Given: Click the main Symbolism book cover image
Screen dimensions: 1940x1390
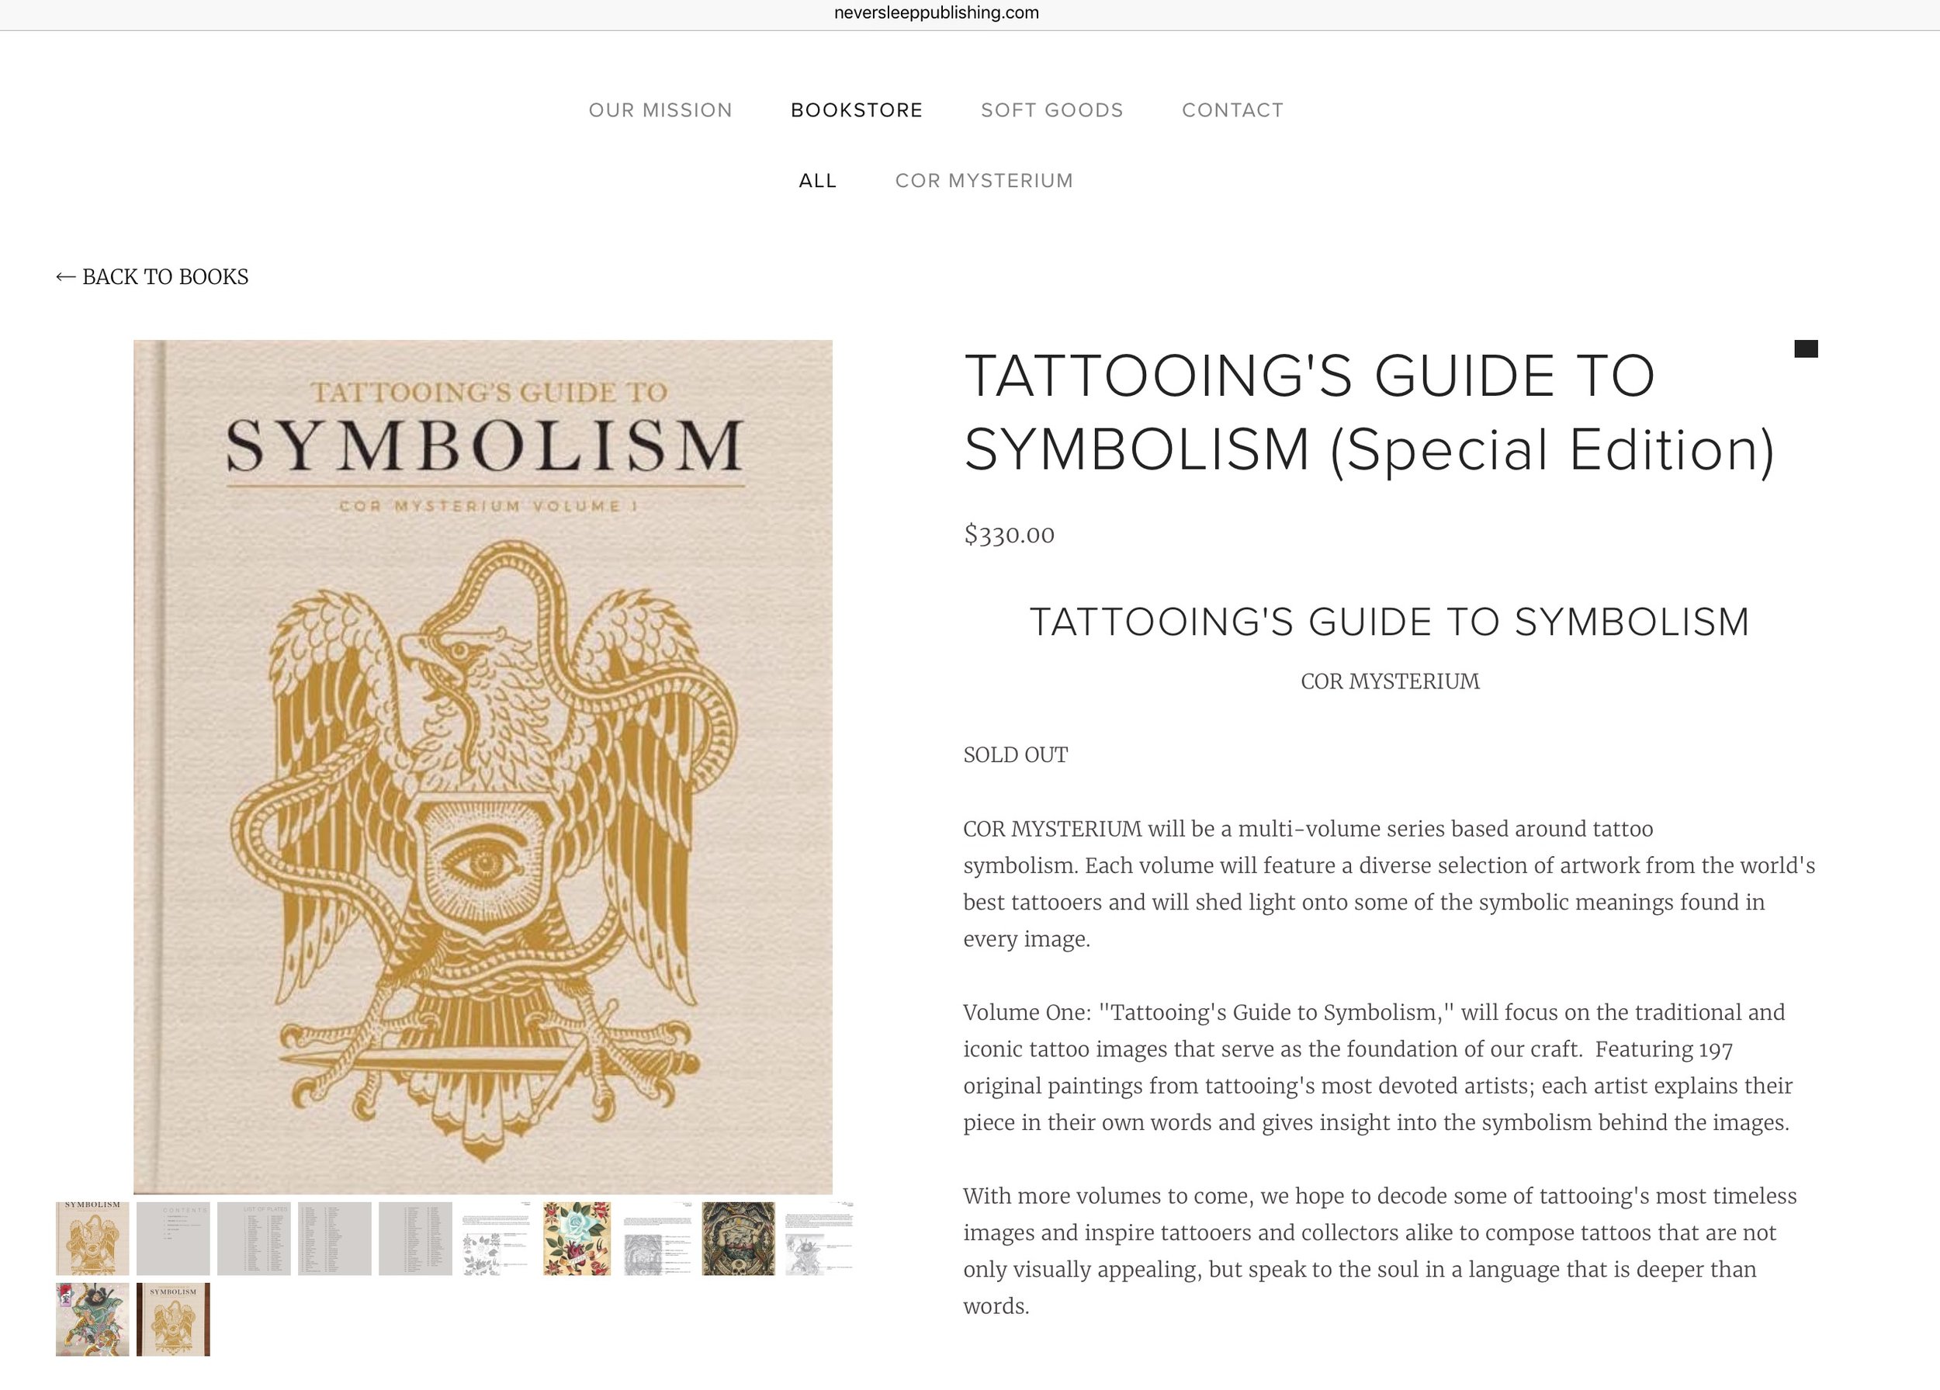Looking at the screenshot, I should (483, 767).
